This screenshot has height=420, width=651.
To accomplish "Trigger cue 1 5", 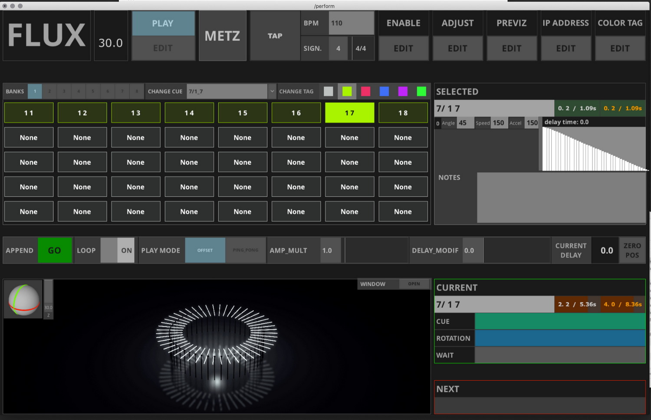I will click(243, 113).
